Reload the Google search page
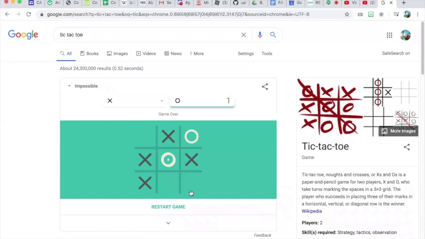This screenshot has width=425, height=239. point(29,14)
